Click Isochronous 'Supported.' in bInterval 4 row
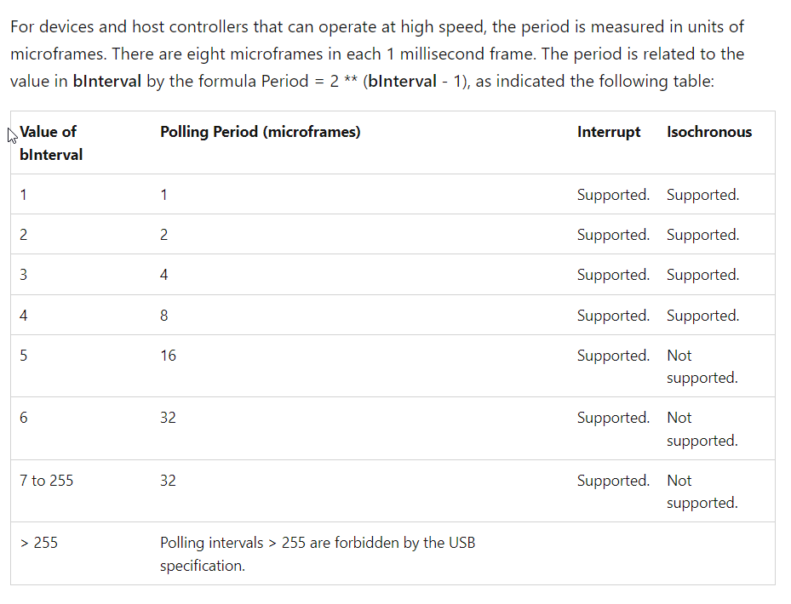Viewport: 791px width, 604px height. (x=702, y=316)
